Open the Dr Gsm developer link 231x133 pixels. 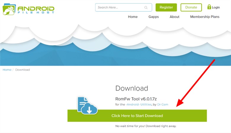coord(163,104)
